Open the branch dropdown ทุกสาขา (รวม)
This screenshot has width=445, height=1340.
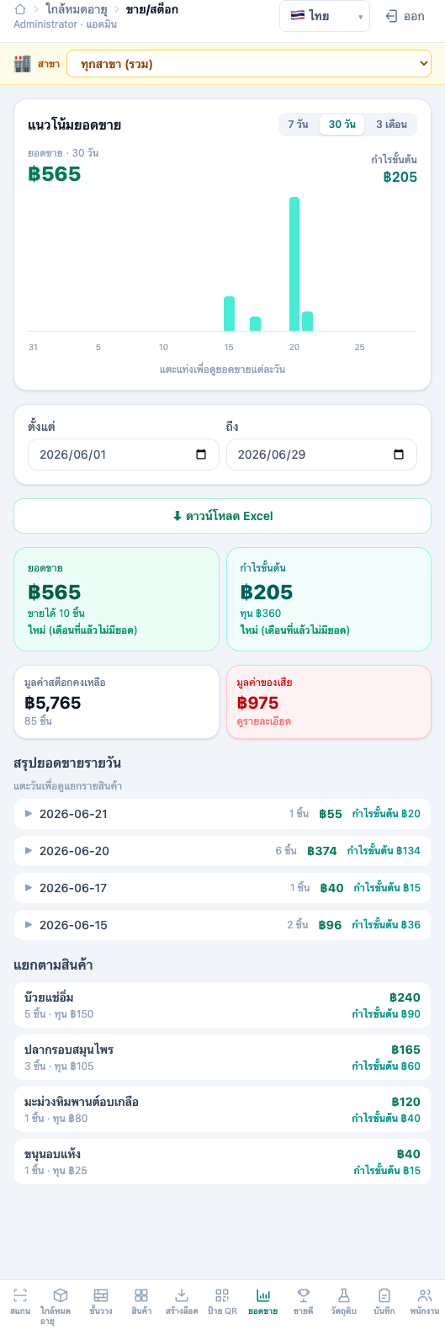250,64
